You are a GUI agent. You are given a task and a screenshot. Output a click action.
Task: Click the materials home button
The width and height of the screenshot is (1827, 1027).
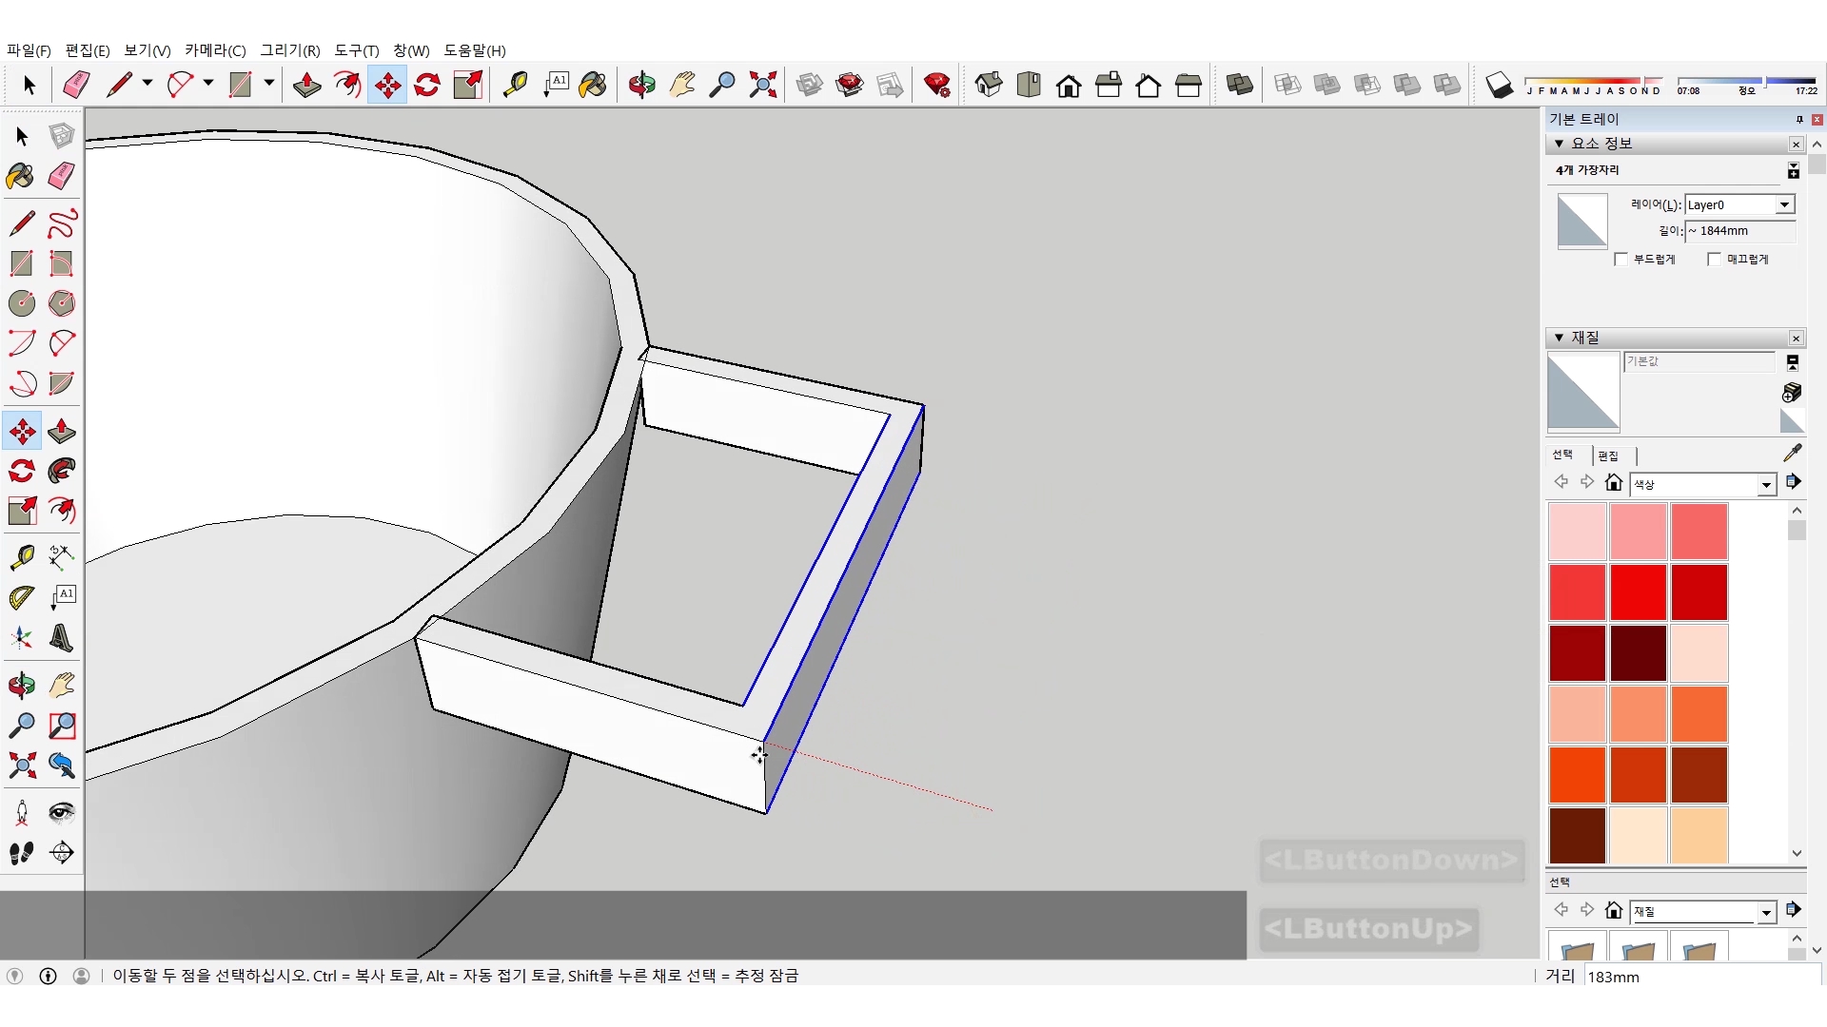pyautogui.click(x=1613, y=482)
